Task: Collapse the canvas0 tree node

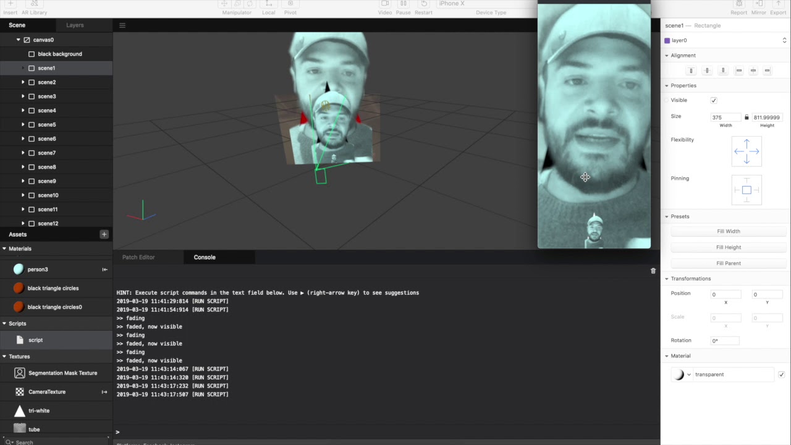Action: 18,40
